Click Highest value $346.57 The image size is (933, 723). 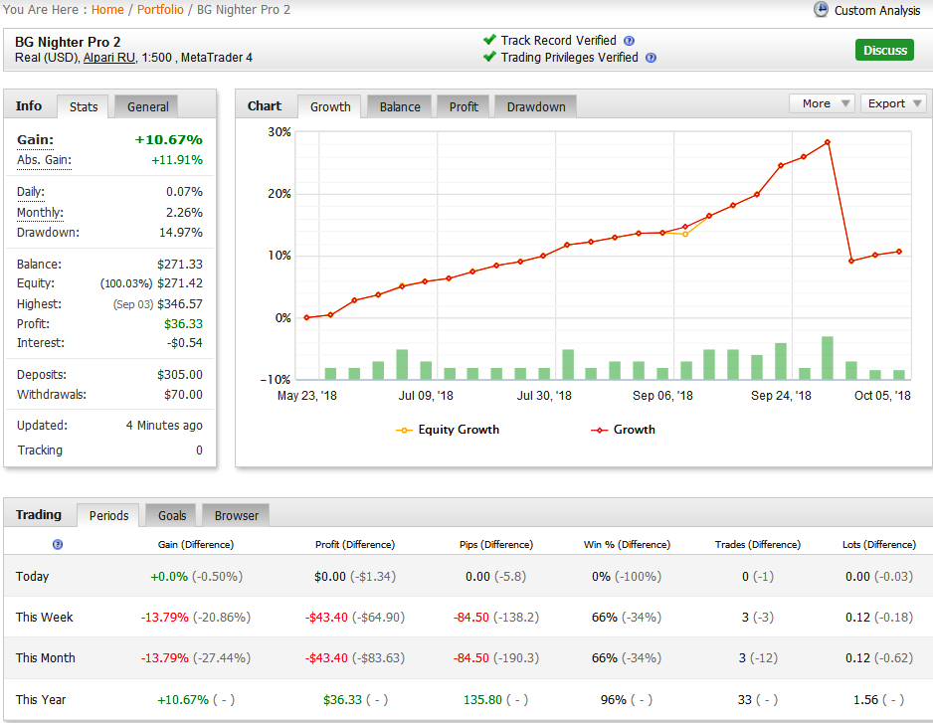[x=180, y=304]
